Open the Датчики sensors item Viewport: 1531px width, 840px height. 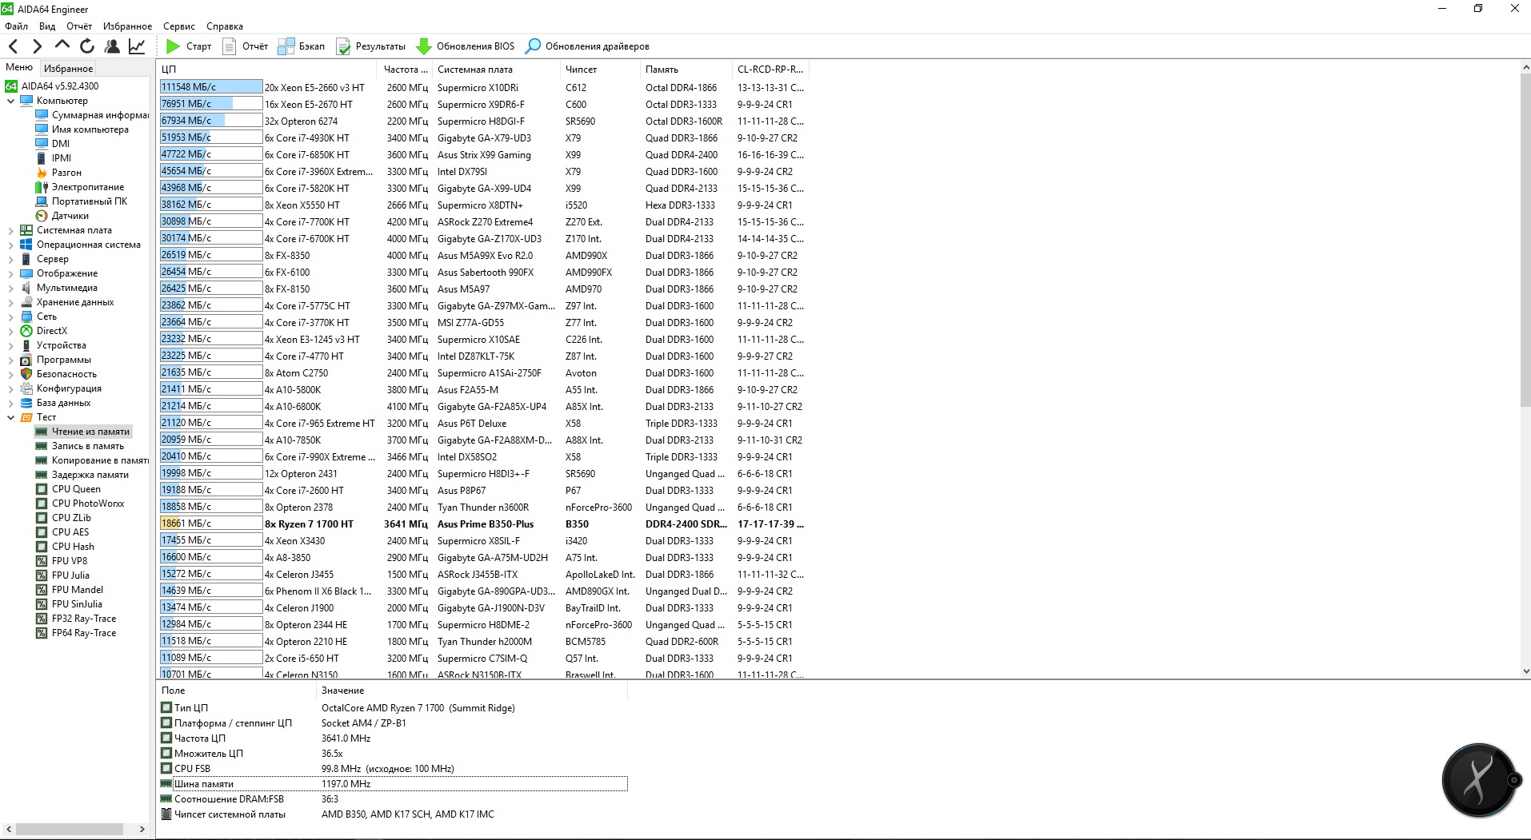tap(62, 216)
